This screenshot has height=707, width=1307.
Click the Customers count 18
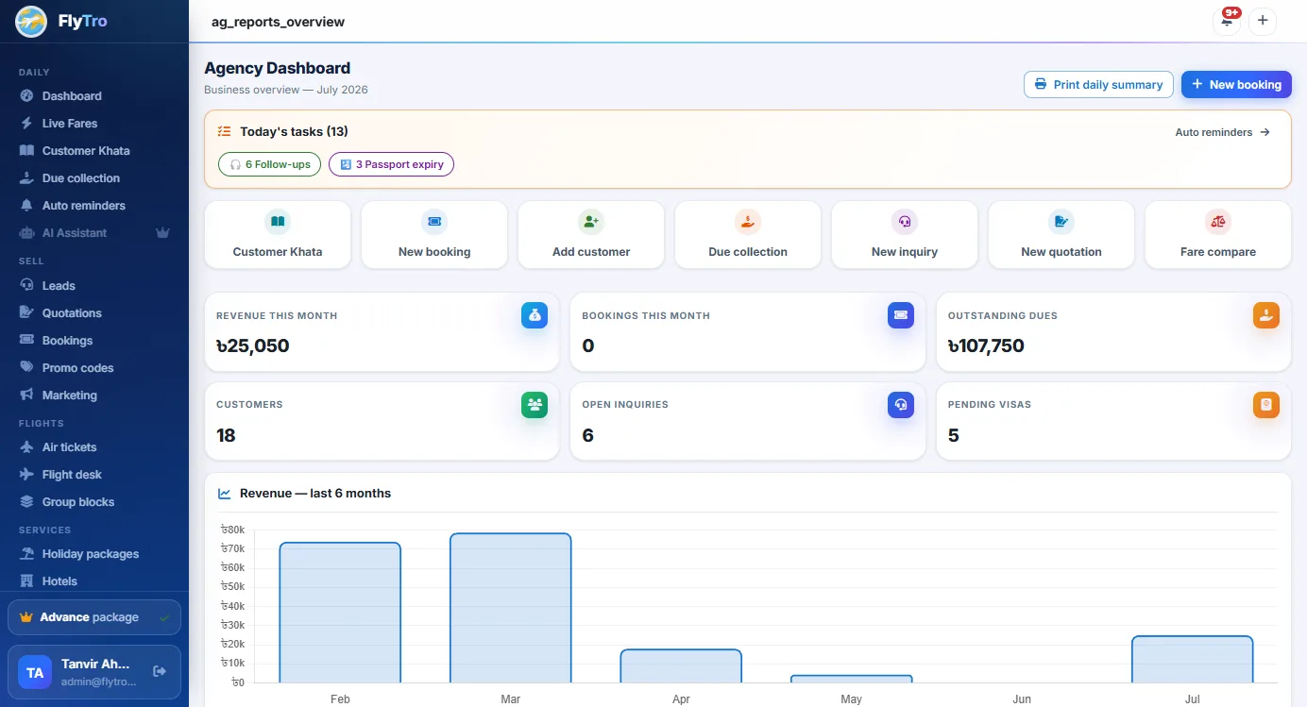(x=226, y=435)
